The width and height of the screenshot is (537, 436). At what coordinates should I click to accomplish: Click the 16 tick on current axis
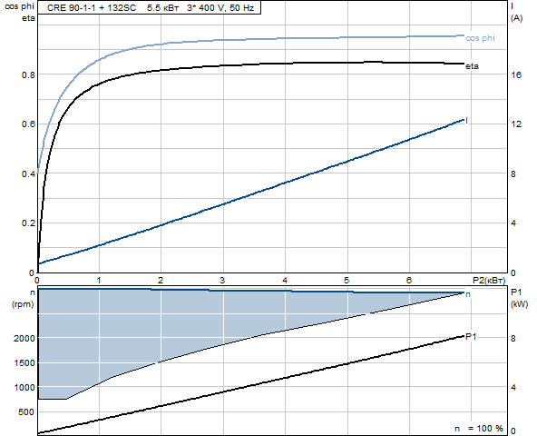pyautogui.click(x=516, y=74)
